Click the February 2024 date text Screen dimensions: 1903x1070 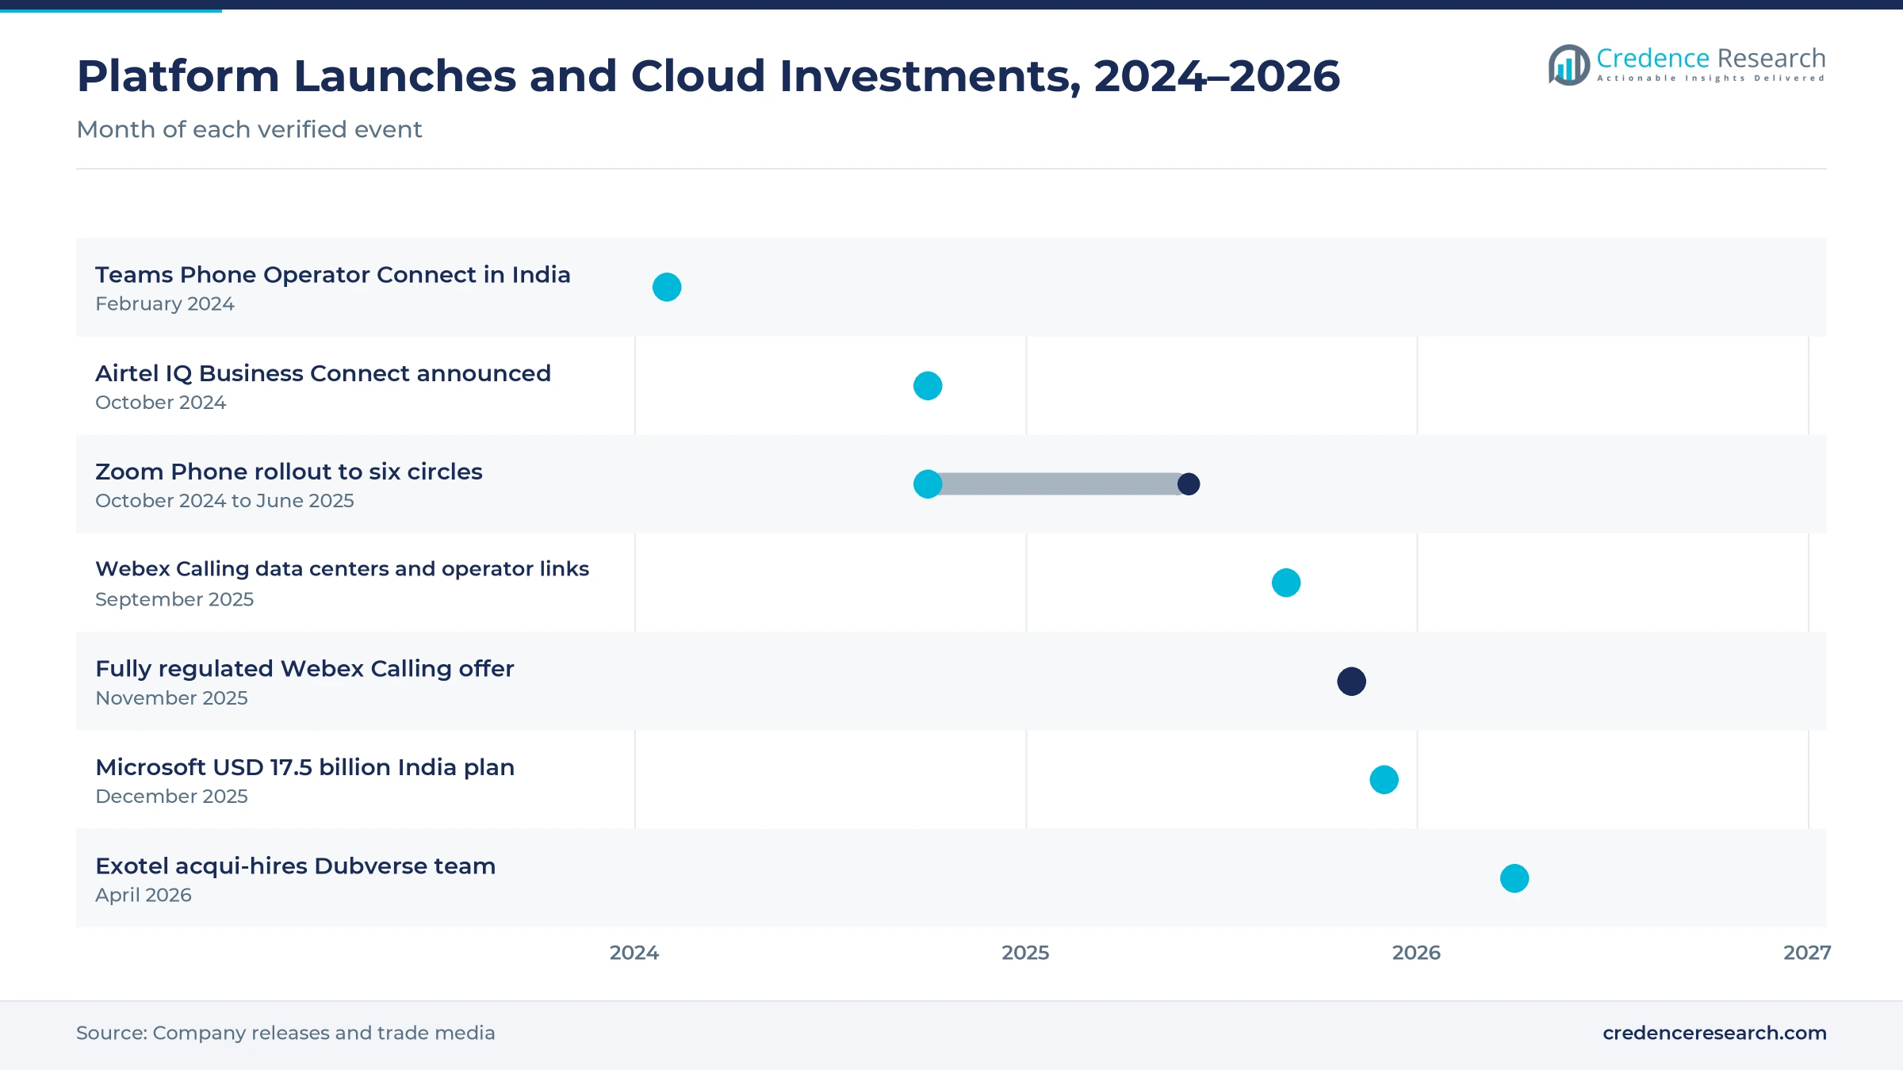pyautogui.click(x=165, y=304)
